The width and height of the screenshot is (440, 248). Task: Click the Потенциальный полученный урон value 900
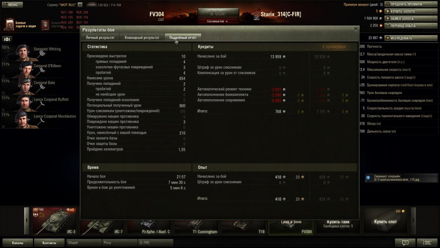(x=182, y=105)
